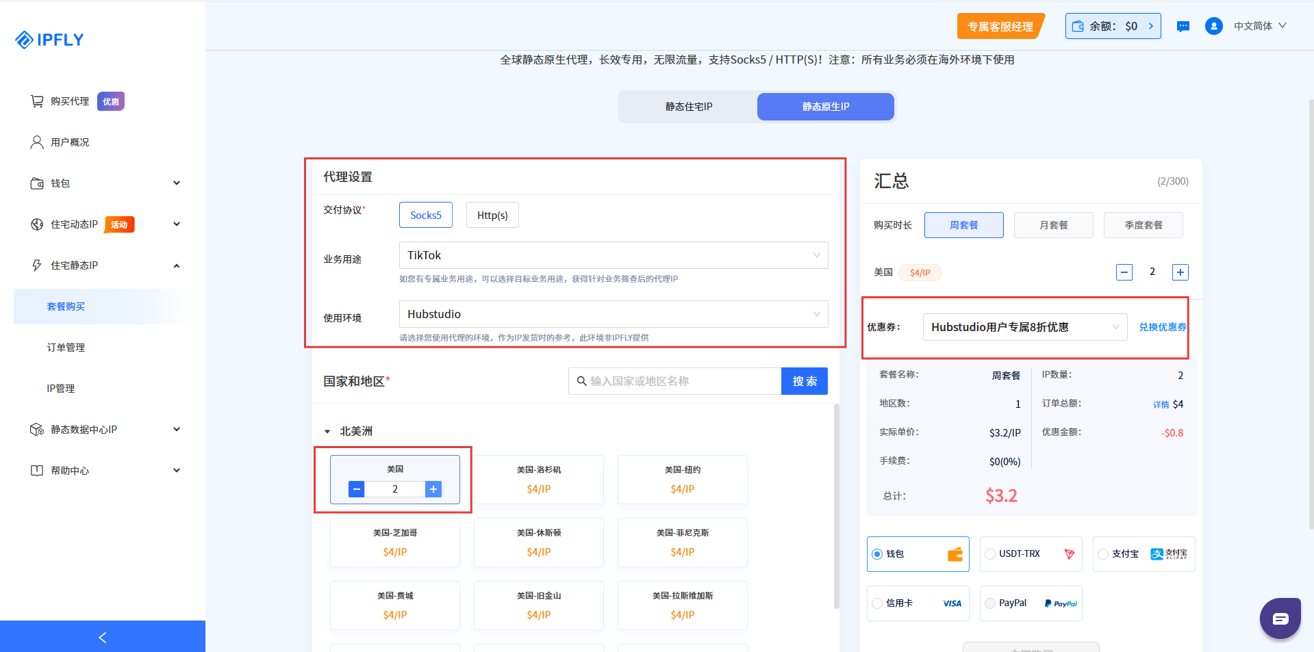This screenshot has height=652, width=1314.
Task: Click the balance wallet icon in header
Action: pyautogui.click(x=1078, y=26)
